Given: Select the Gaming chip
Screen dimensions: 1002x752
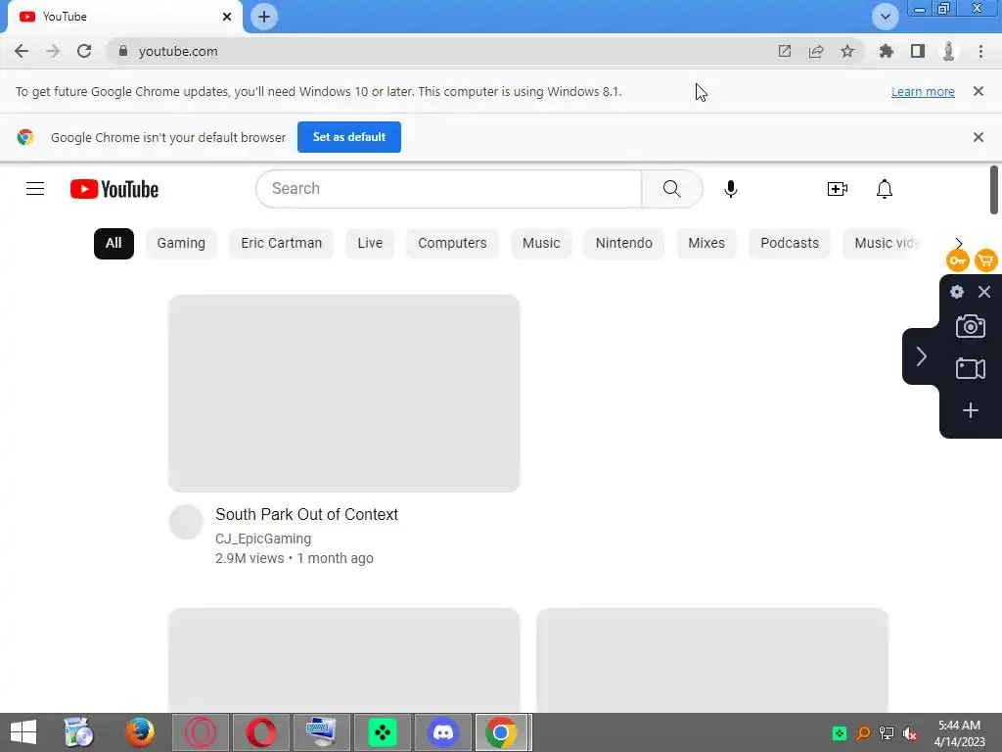Looking at the screenshot, I should point(181,243).
